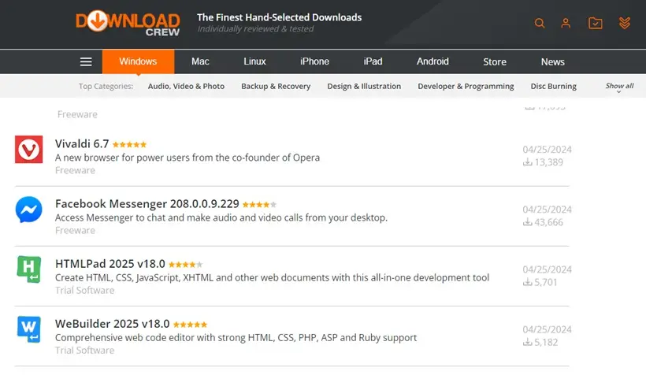Image resolution: width=646 pixels, height=375 pixels.
Task: Open the News tab
Action: [552, 61]
